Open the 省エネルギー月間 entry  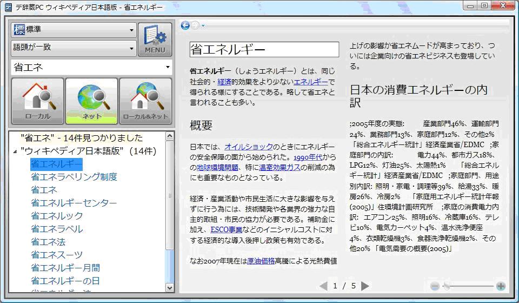click(x=65, y=268)
